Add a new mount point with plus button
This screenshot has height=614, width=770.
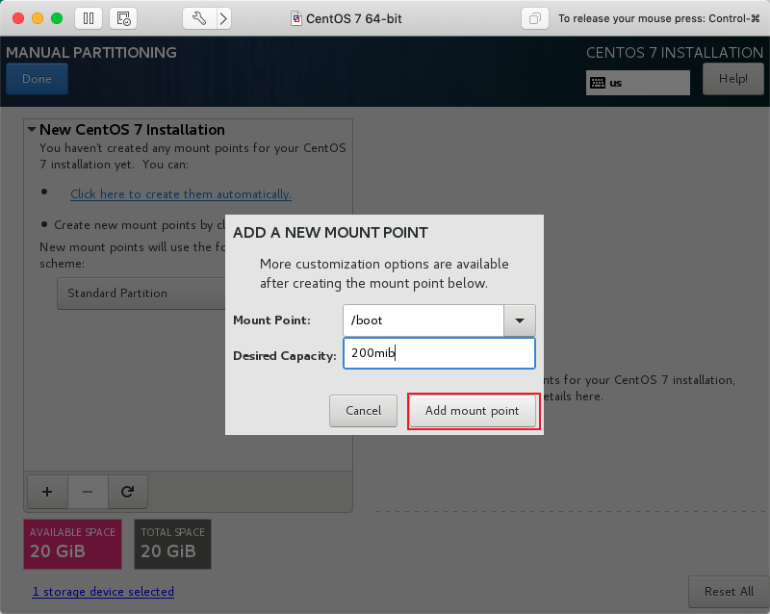[x=47, y=492]
